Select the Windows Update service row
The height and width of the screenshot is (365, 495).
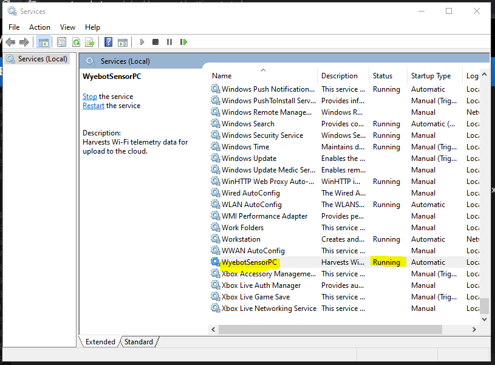coord(249,159)
